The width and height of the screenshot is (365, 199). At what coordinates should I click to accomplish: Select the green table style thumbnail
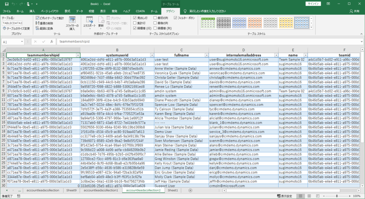coord(208,23)
